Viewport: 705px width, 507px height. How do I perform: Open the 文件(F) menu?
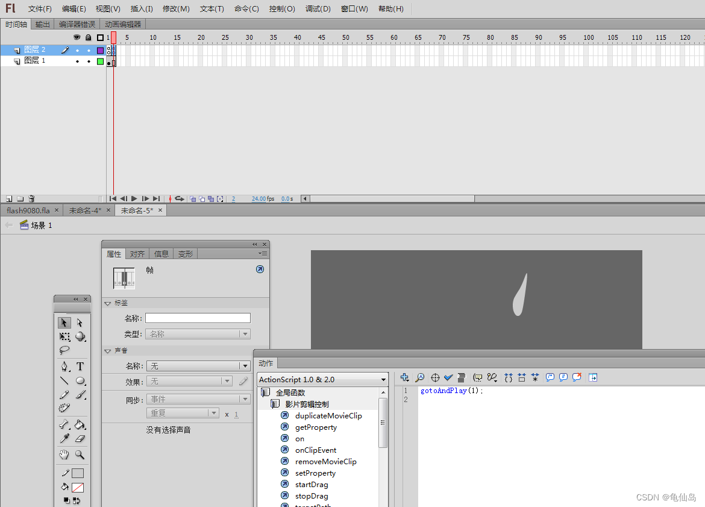40,9
